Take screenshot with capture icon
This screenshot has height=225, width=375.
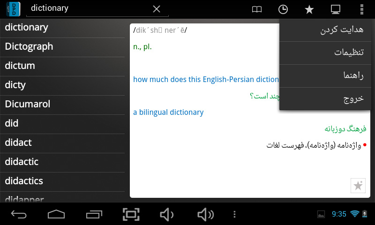tap(131, 214)
